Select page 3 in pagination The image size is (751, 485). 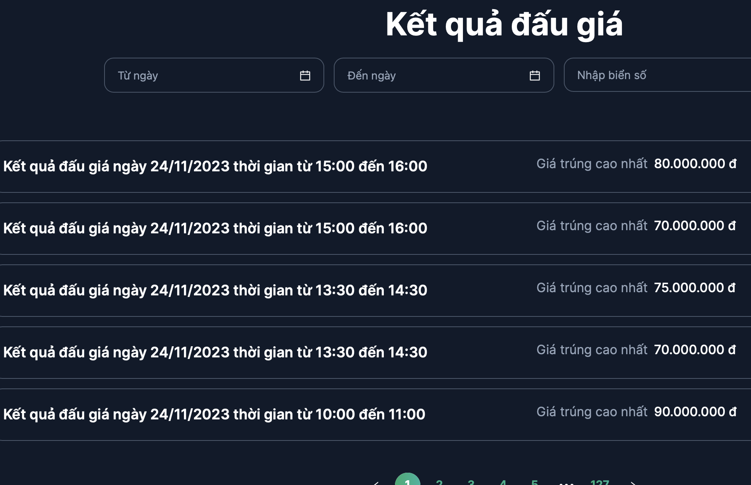471,481
